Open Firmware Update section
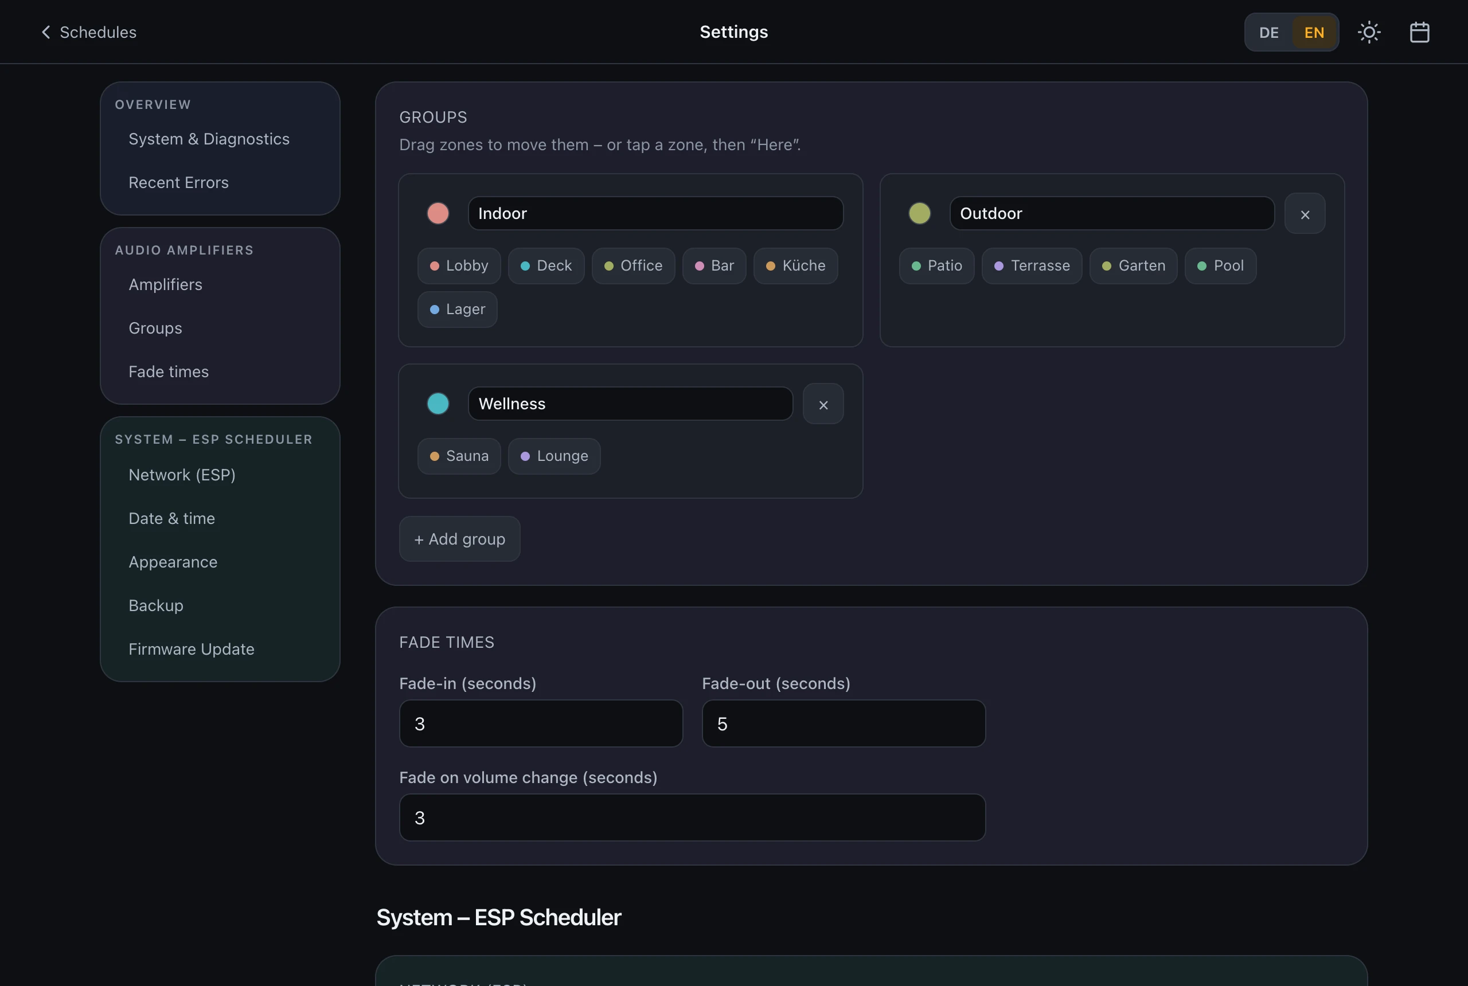The height and width of the screenshot is (986, 1468). click(x=191, y=649)
